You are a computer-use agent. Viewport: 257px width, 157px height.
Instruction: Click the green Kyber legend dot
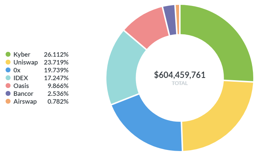(x=8, y=54)
